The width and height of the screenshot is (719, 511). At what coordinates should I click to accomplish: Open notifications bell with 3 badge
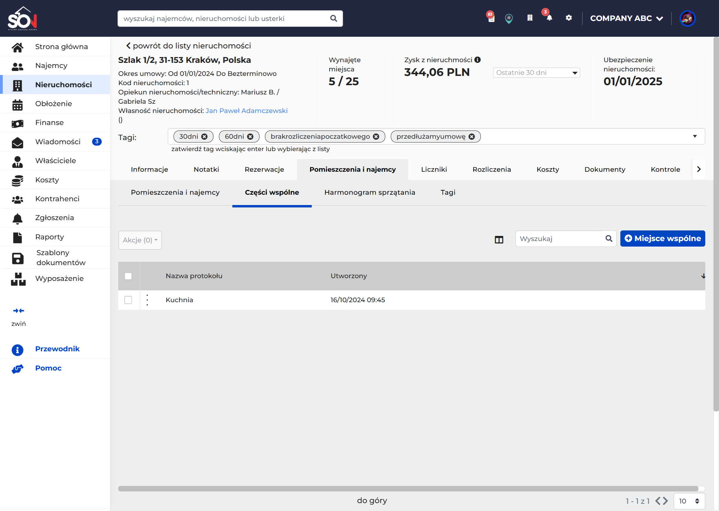point(549,18)
